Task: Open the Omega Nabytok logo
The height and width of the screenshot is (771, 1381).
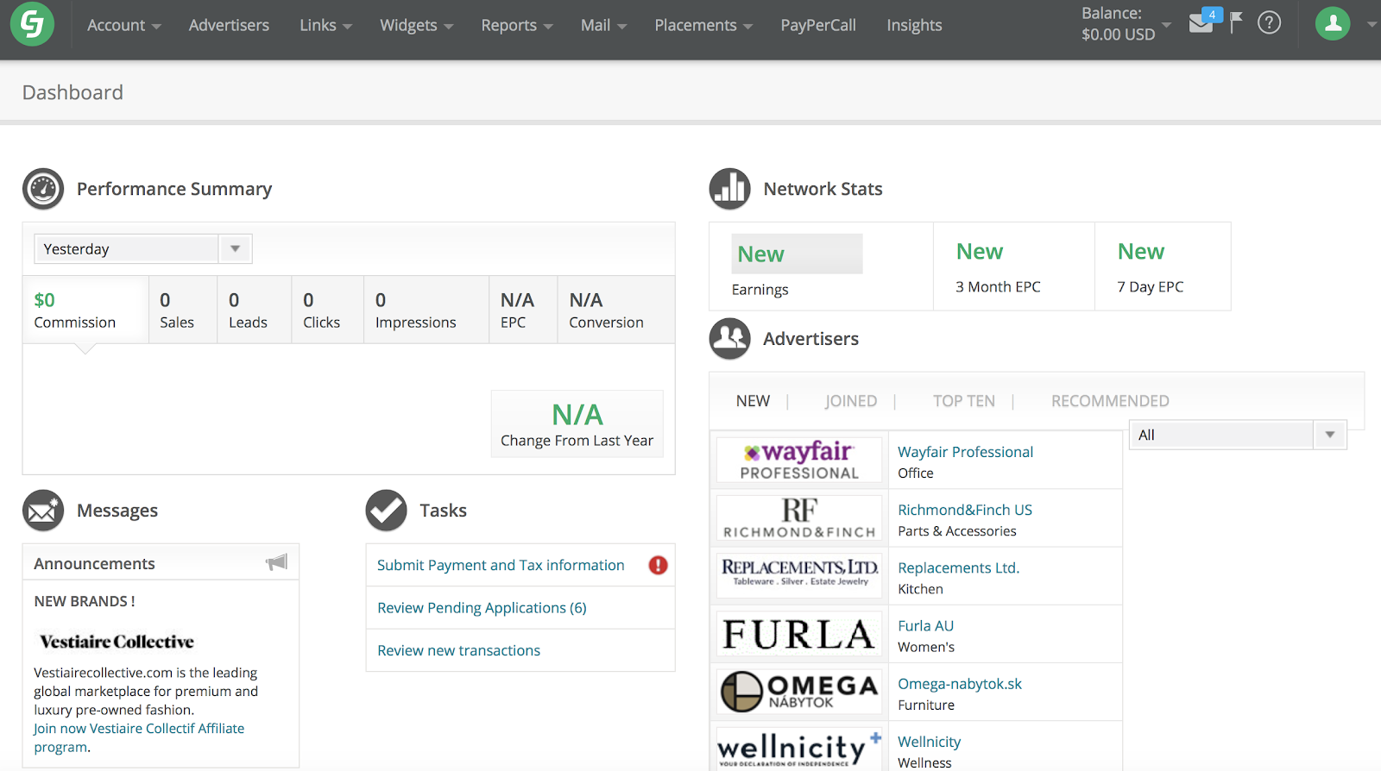Action: coord(799,692)
